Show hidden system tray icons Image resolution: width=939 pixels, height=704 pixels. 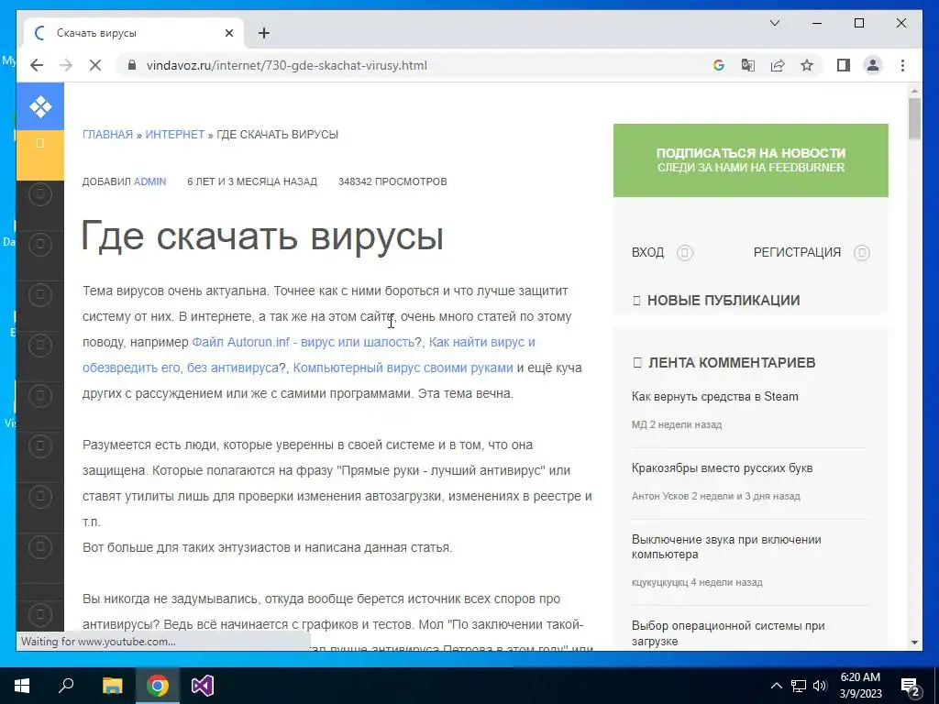click(x=776, y=686)
